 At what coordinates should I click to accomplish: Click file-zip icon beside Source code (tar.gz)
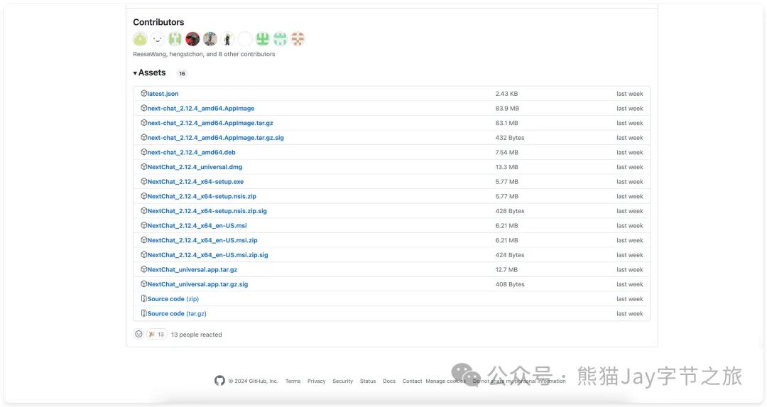pyautogui.click(x=143, y=313)
